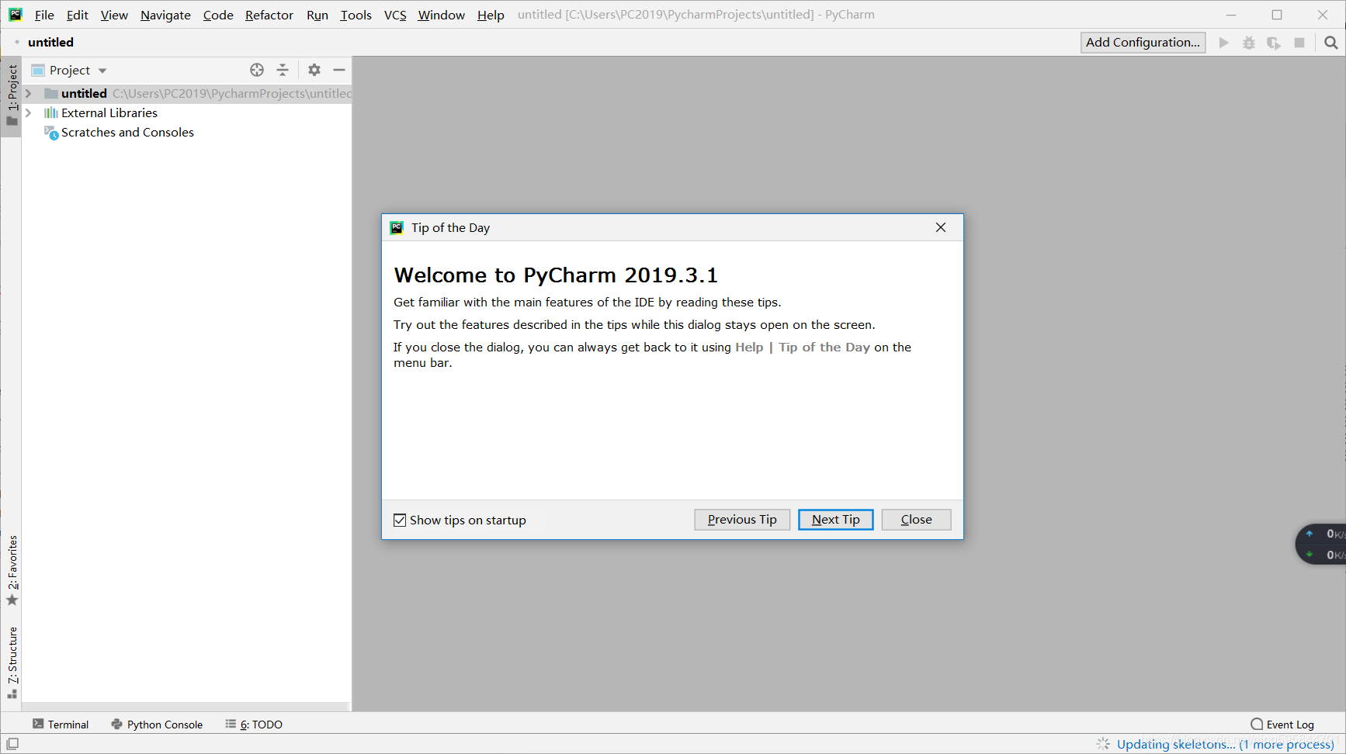The width and height of the screenshot is (1346, 754).
Task: Open the Code menu
Action: pyautogui.click(x=218, y=15)
